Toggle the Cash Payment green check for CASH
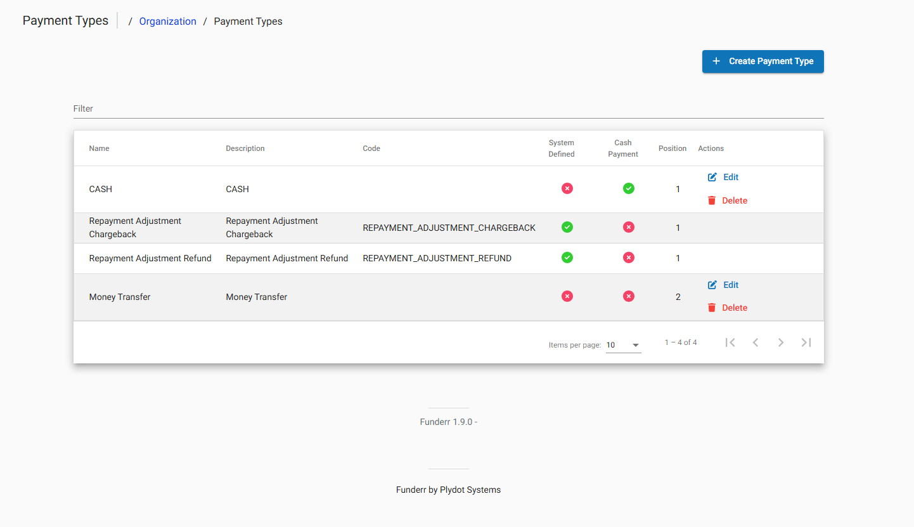Screen dimensions: 914x527 tap(629, 188)
